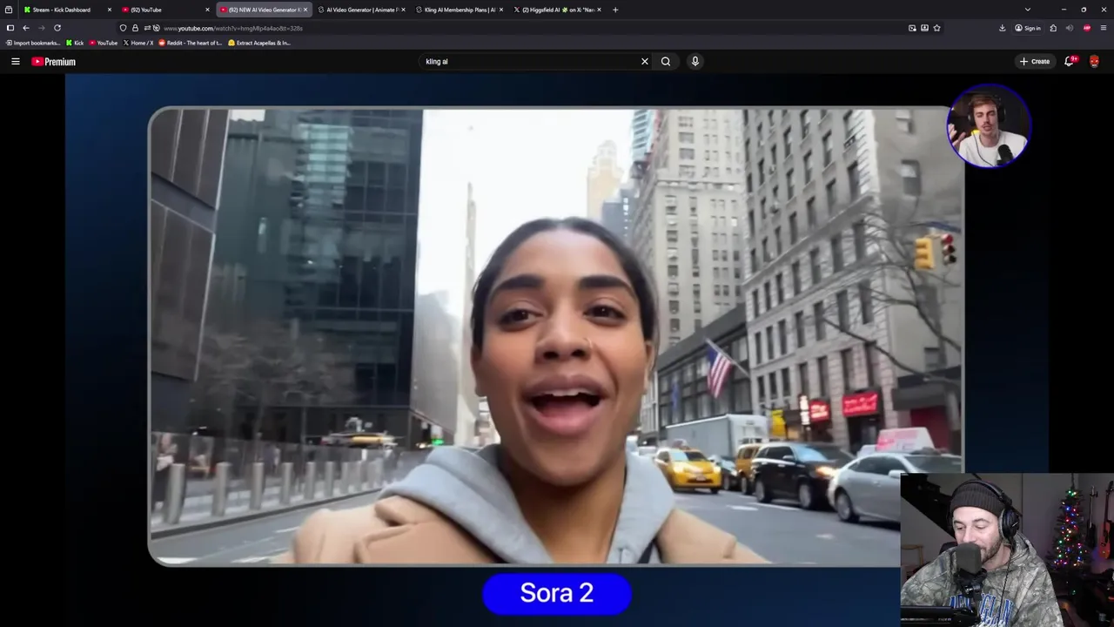The width and height of the screenshot is (1114, 627).
Task: Reload the current page
Action: coord(57,28)
